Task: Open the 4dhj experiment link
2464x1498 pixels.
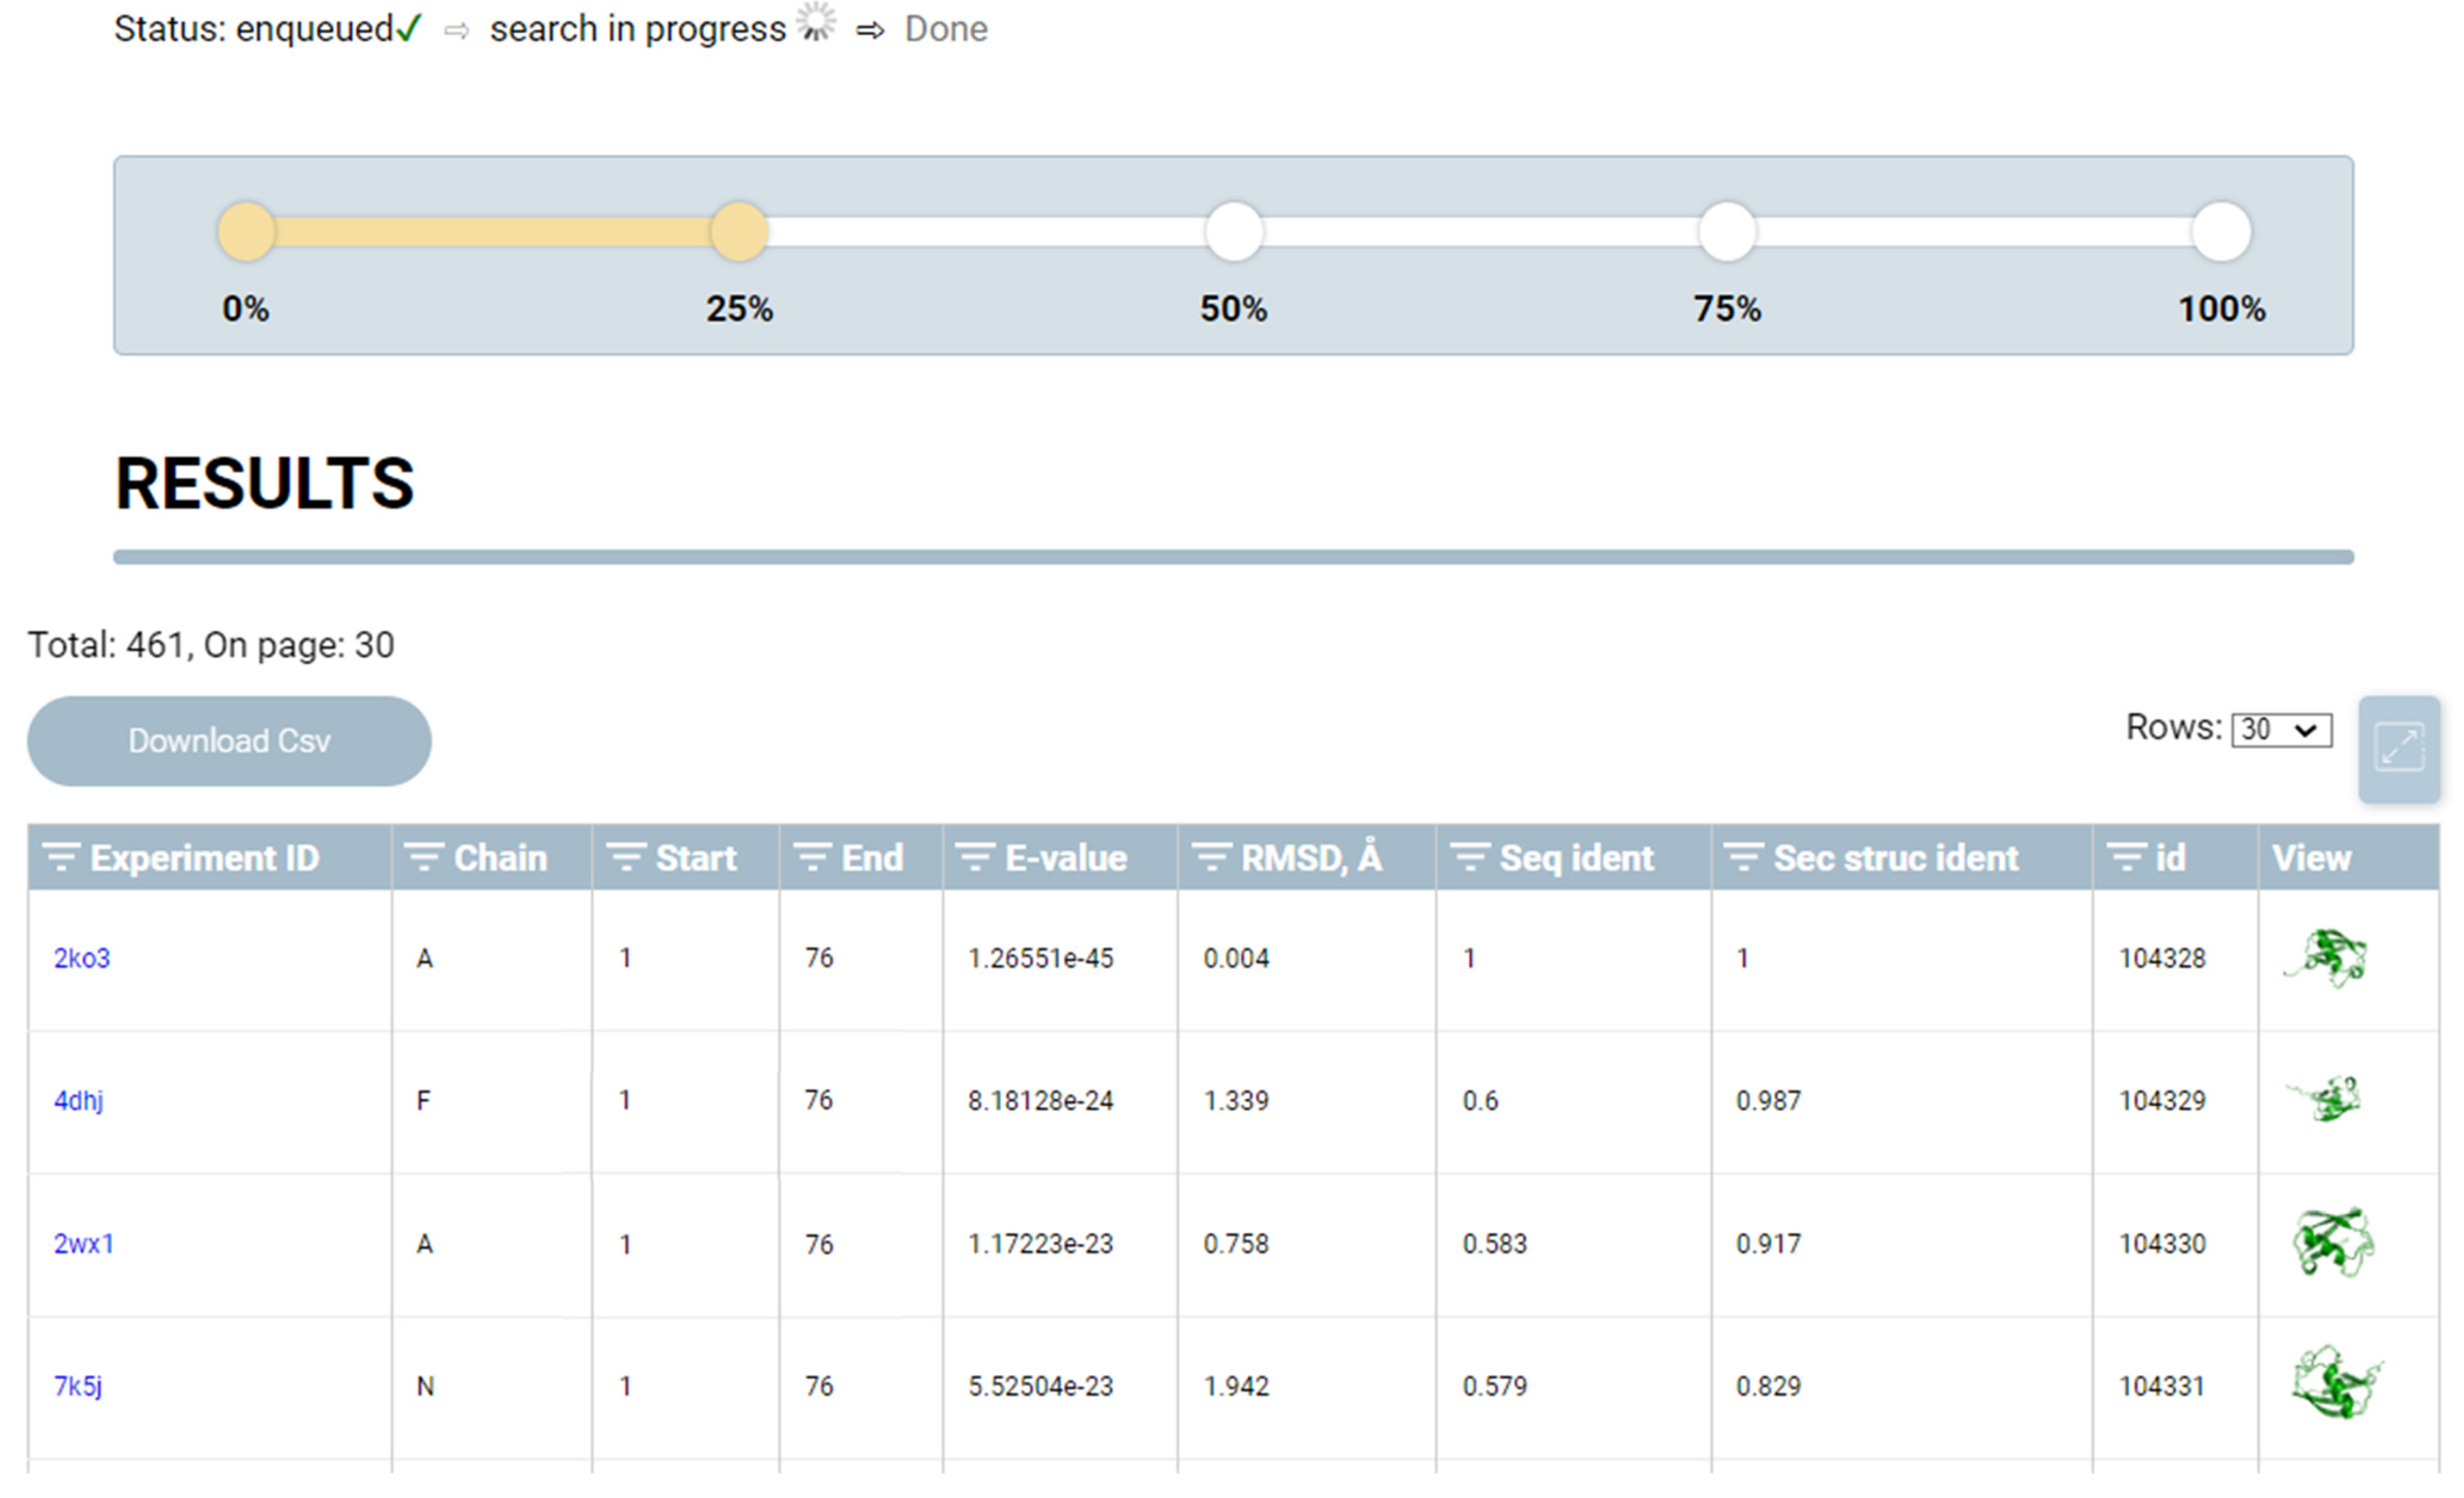Action: pyautogui.click(x=78, y=1101)
